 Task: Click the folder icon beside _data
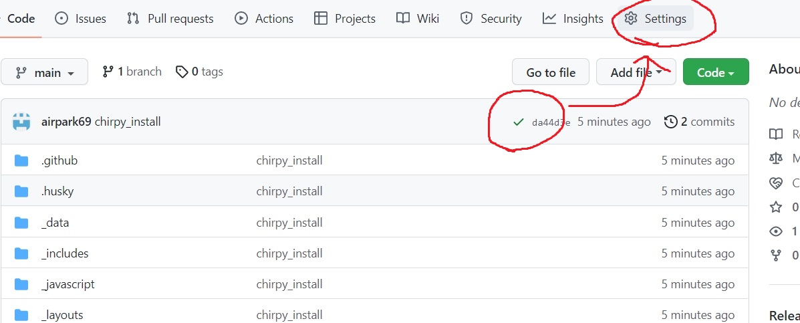coord(21,223)
